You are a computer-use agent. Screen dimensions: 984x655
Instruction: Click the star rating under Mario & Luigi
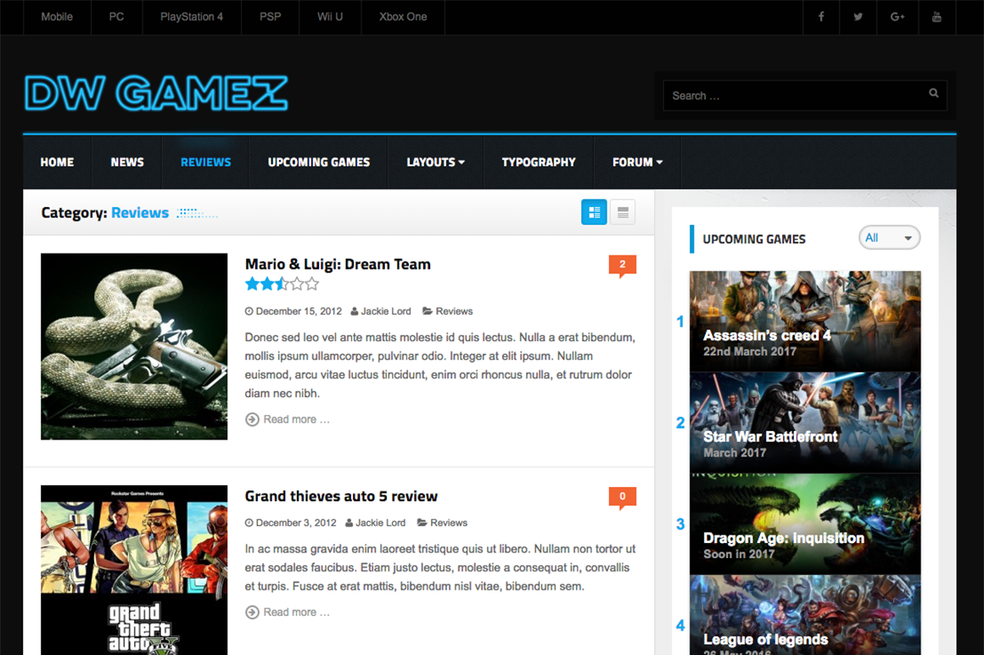coord(282,284)
